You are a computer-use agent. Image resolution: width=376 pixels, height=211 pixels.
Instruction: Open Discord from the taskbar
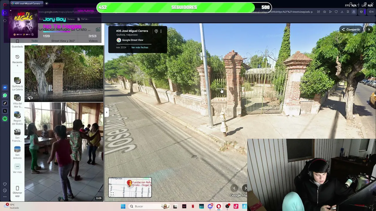click(210, 206)
